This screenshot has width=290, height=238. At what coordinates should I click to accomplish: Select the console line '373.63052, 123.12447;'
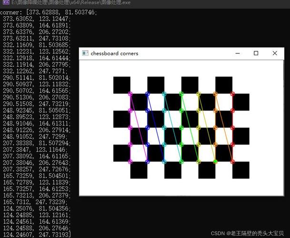pos(37,19)
